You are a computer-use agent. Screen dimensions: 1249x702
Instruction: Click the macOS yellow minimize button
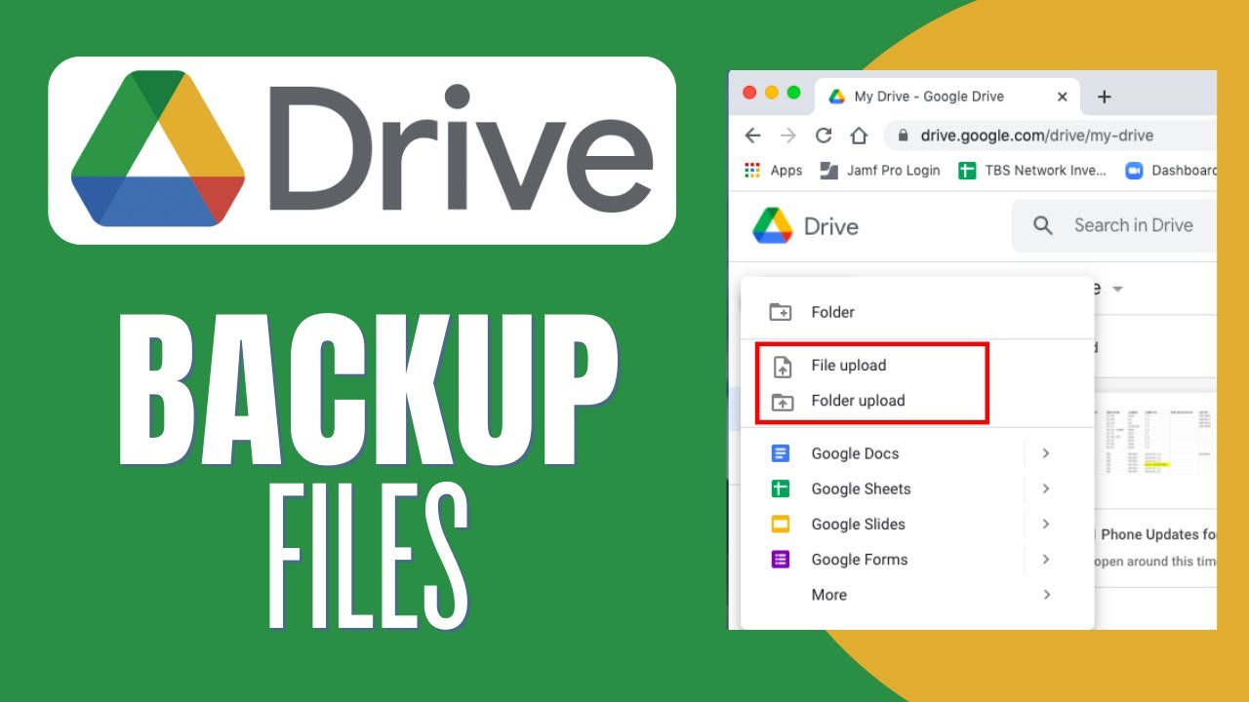772,93
